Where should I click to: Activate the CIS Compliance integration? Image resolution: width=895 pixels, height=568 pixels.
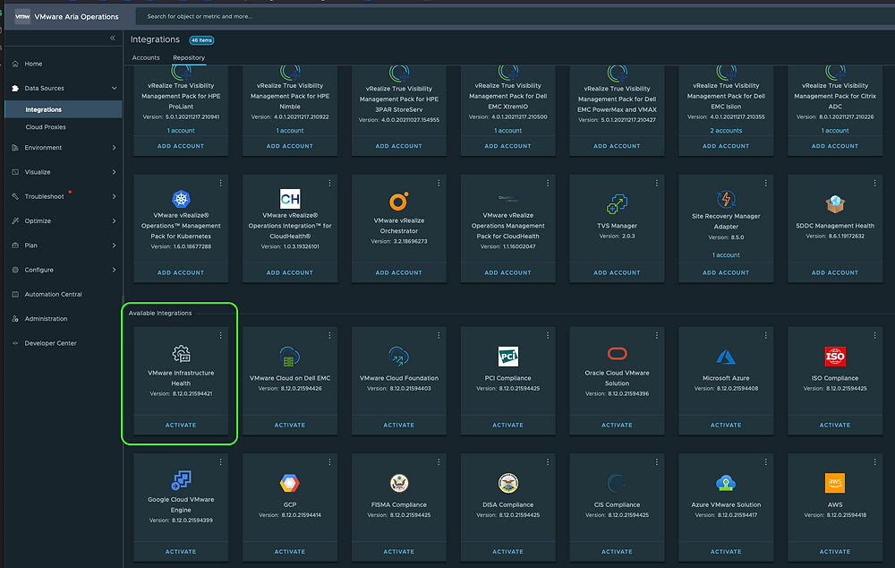click(617, 552)
